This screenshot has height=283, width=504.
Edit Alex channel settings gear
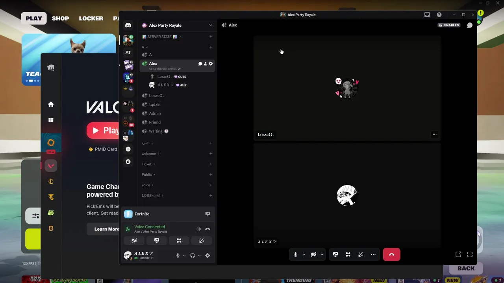[x=211, y=64]
